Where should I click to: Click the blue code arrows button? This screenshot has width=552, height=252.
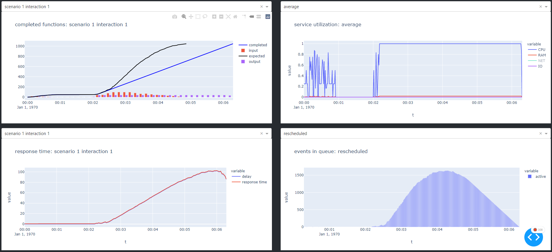pos(533,237)
